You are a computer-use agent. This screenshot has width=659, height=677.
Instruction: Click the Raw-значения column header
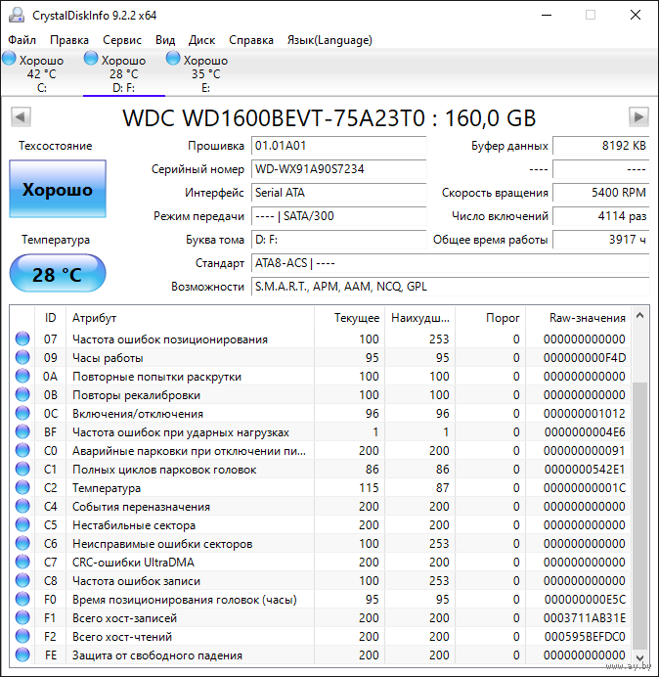578,318
